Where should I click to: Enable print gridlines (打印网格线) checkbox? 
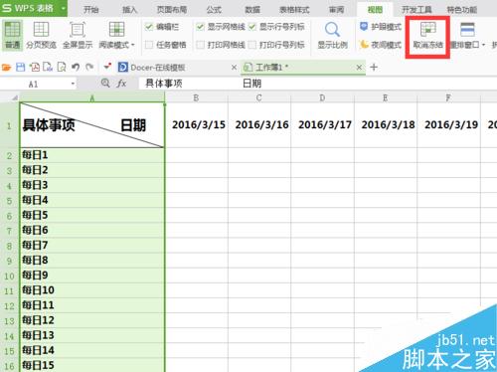200,45
